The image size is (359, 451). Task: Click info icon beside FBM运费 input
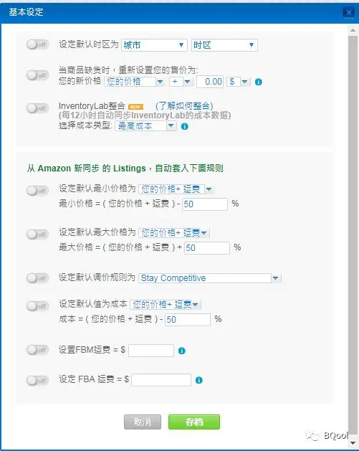(182, 351)
